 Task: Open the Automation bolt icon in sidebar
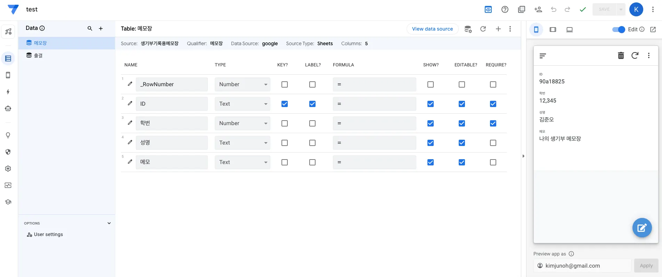(8, 92)
